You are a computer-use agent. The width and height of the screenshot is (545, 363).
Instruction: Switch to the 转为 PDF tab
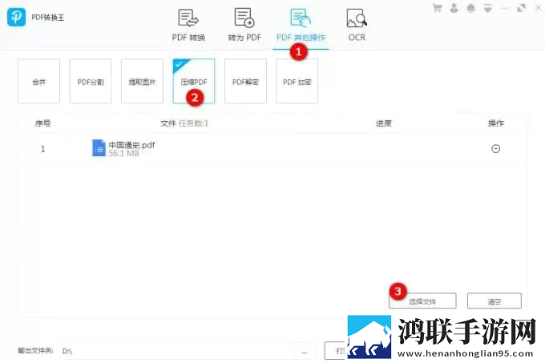click(x=244, y=25)
